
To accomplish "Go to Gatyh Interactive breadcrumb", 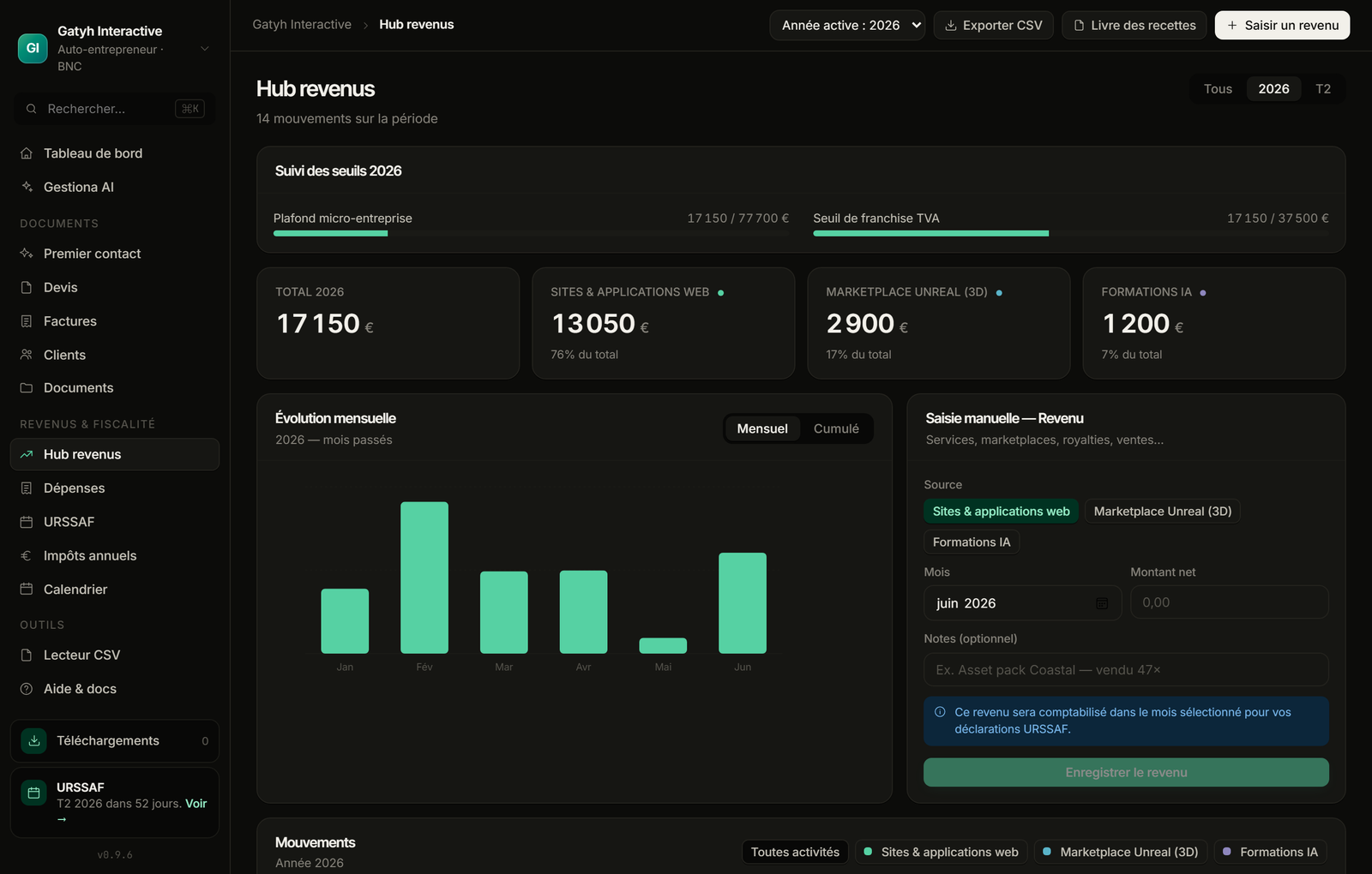I will pyautogui.click(x=302, y=24).
